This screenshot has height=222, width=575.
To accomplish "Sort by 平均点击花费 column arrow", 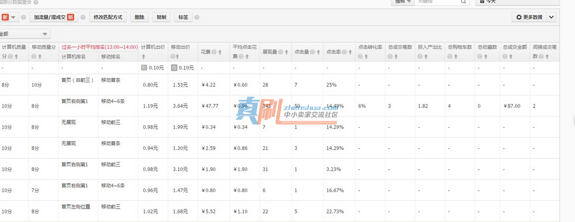I will click(x=247, y=56).
